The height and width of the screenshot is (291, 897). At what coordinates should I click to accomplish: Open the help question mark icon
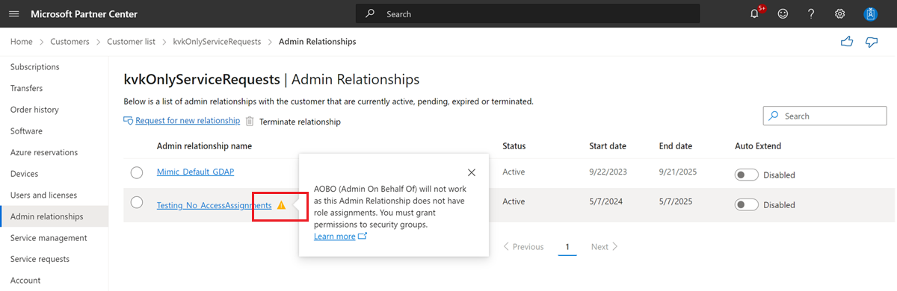(811, 14)
